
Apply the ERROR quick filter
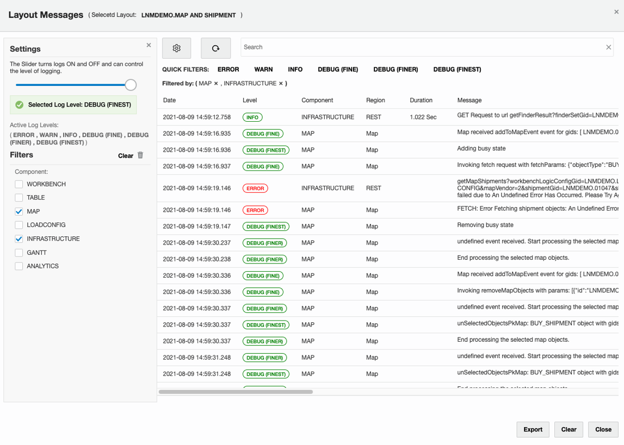(228, 70)
